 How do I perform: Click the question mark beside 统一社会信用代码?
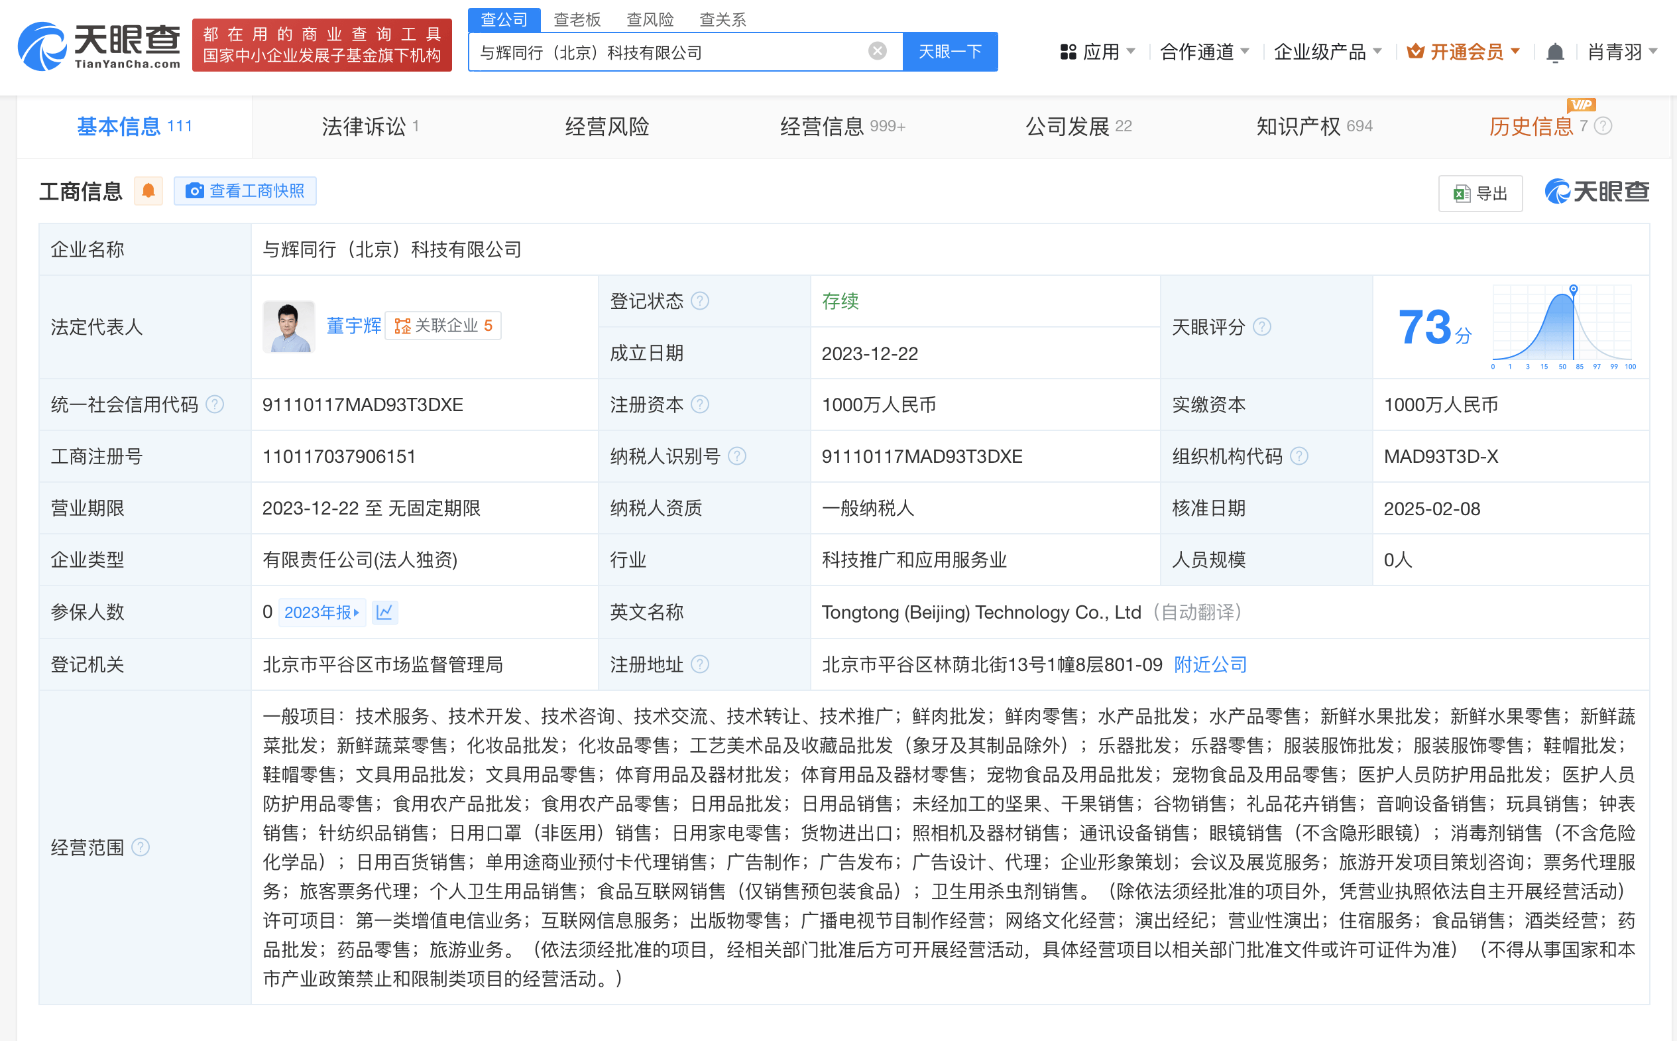[x=215, y=405]
